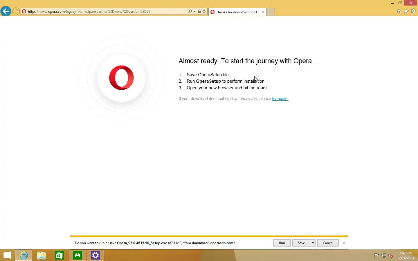Image resolution: width=418 pixels, height=261 pixels.
Task: Select the URL in the address bar
Action: pyautogui.click(x=89, y=12)
